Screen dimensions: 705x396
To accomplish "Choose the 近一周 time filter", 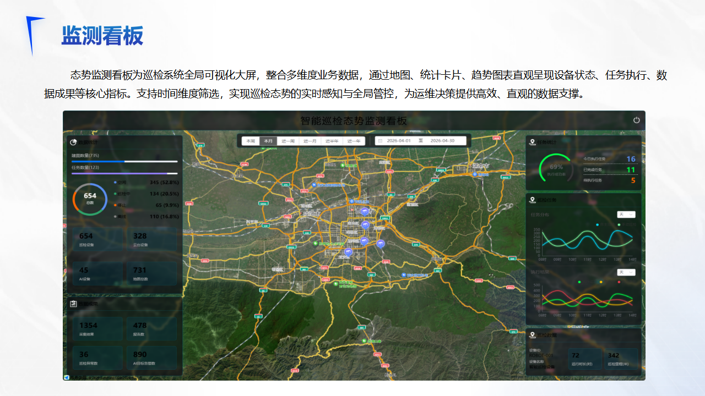I will click(288, 141).
